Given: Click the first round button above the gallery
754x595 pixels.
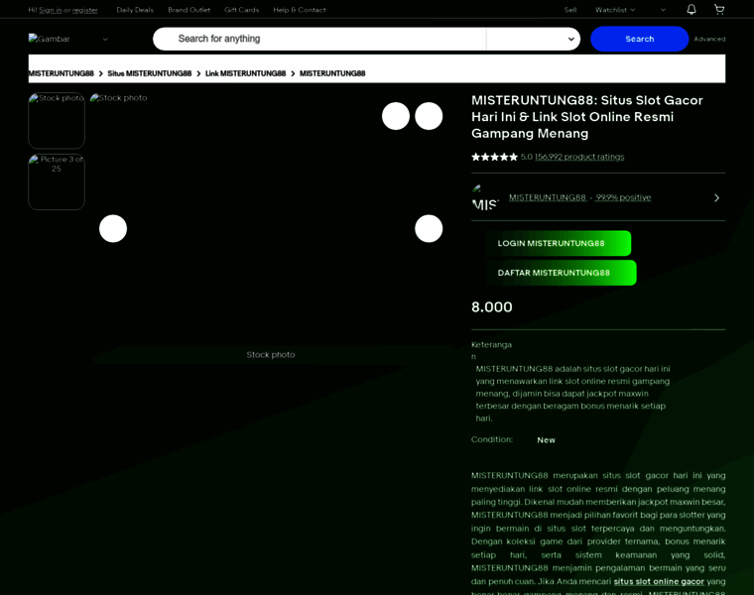Looking at the screenshot, I should coord(396,116).
